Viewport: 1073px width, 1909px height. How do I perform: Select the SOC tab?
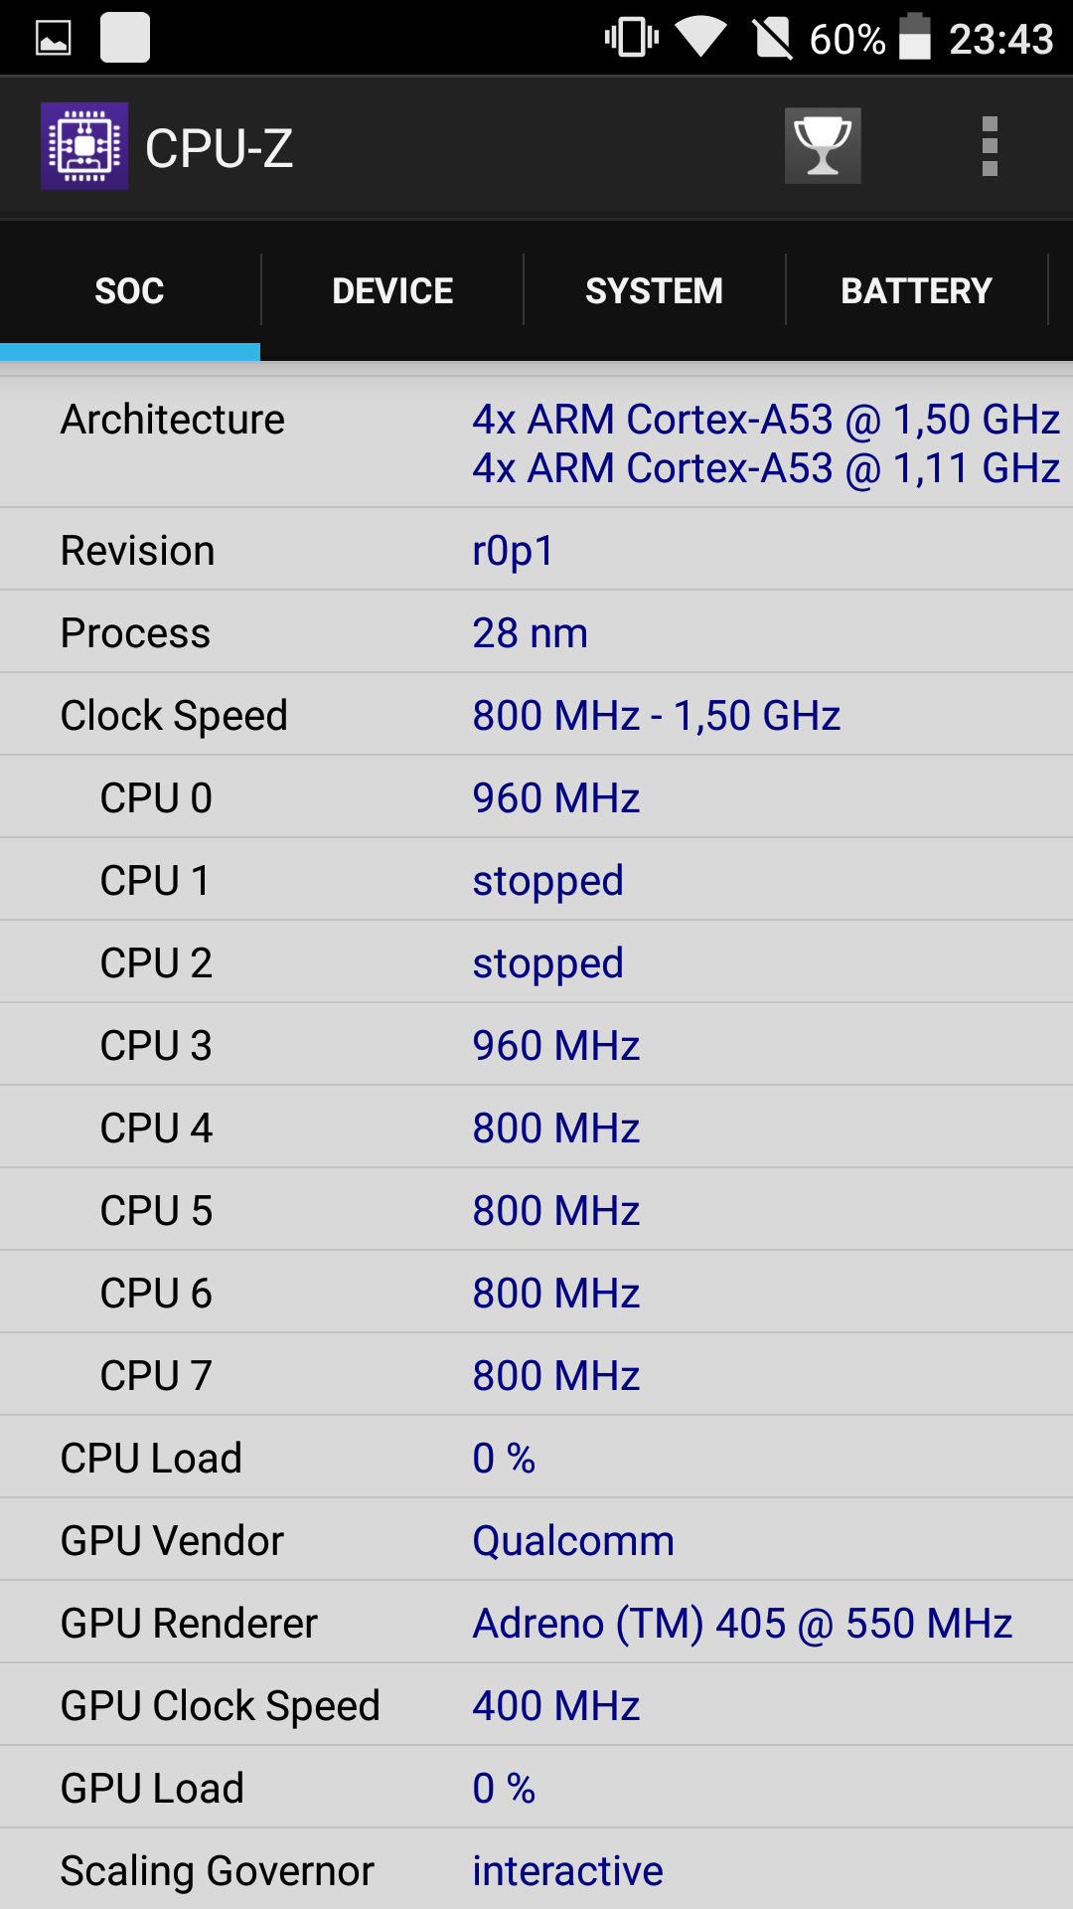129,290
